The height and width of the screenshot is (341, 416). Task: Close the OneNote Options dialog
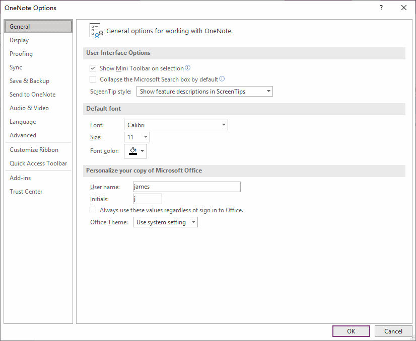[x=404, y=8]
